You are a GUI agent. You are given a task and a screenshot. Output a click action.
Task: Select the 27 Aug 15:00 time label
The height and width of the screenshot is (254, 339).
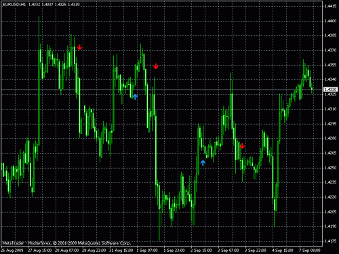[x=40, y=250]
